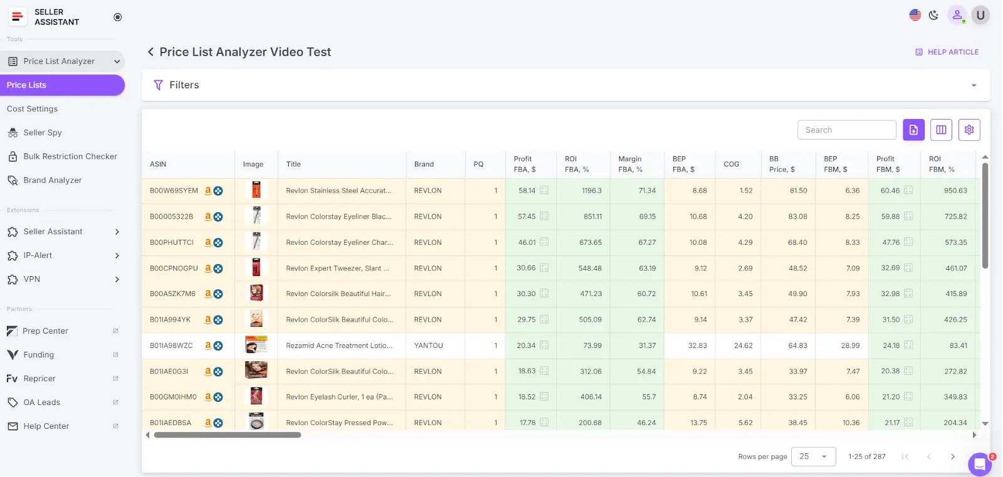Screen dimensions: 1003x477
Task: Sort by the ASIN column header
Action: (158, 164)
